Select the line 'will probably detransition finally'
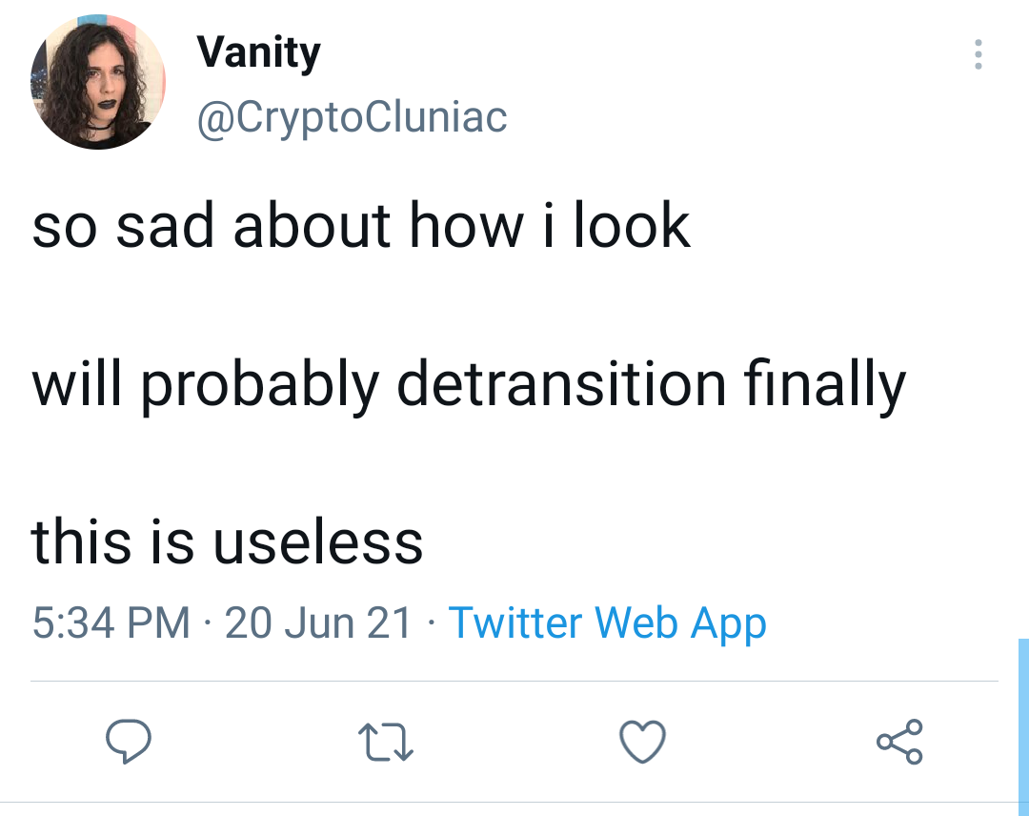1029x816 pixels. click(x=469, y=385)
